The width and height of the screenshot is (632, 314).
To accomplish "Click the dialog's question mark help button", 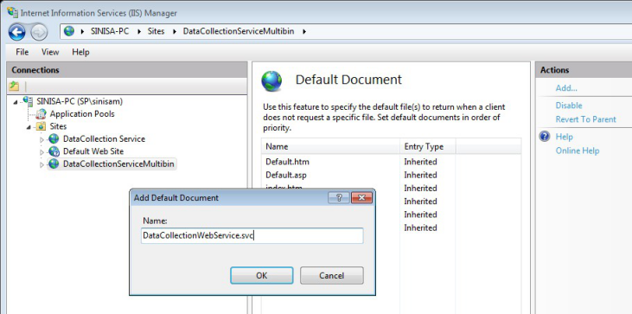I will click(339, 197).
